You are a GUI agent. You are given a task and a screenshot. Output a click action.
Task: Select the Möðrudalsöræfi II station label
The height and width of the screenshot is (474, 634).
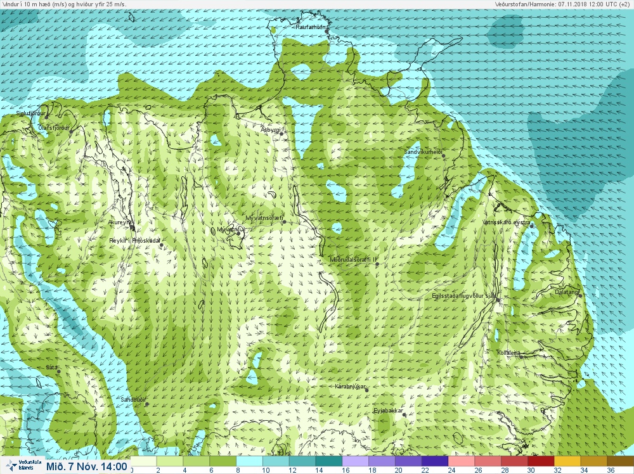[x=353, y=259]
